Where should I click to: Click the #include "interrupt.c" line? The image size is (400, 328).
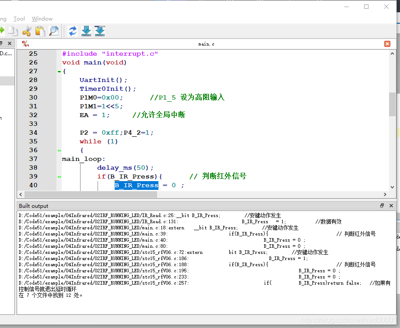(x=110, y=53)
